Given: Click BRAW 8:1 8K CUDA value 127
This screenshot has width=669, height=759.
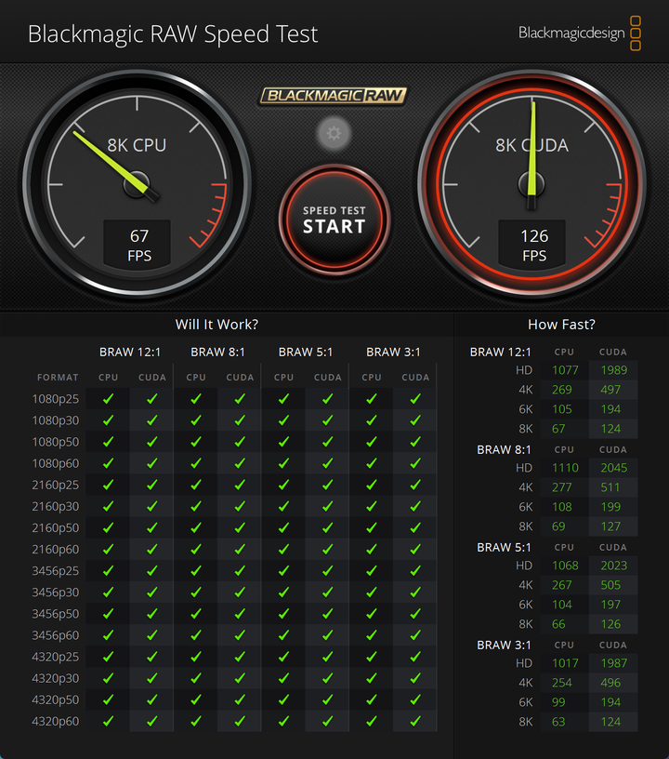Looking at the screenshot, I should (610, 526).
